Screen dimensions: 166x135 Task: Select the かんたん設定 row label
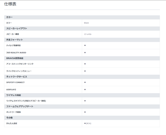click(12, 123)
